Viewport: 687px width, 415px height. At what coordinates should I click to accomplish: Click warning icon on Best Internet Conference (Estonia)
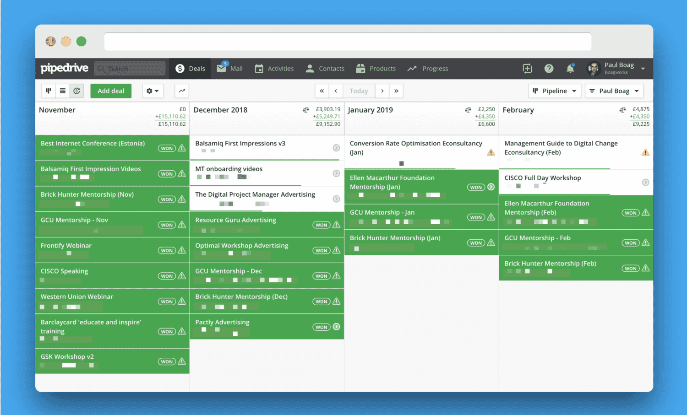182,148
